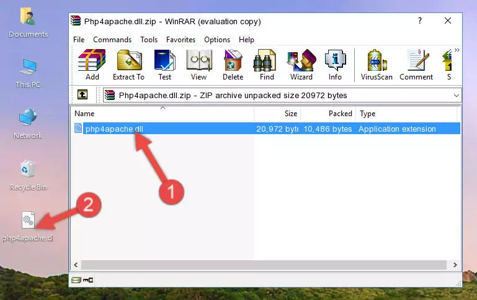Click the left arrow on the horizontal scrollbar
This screenshot has height=300, width=477.
pyautogui.click(x=76, y=265)
